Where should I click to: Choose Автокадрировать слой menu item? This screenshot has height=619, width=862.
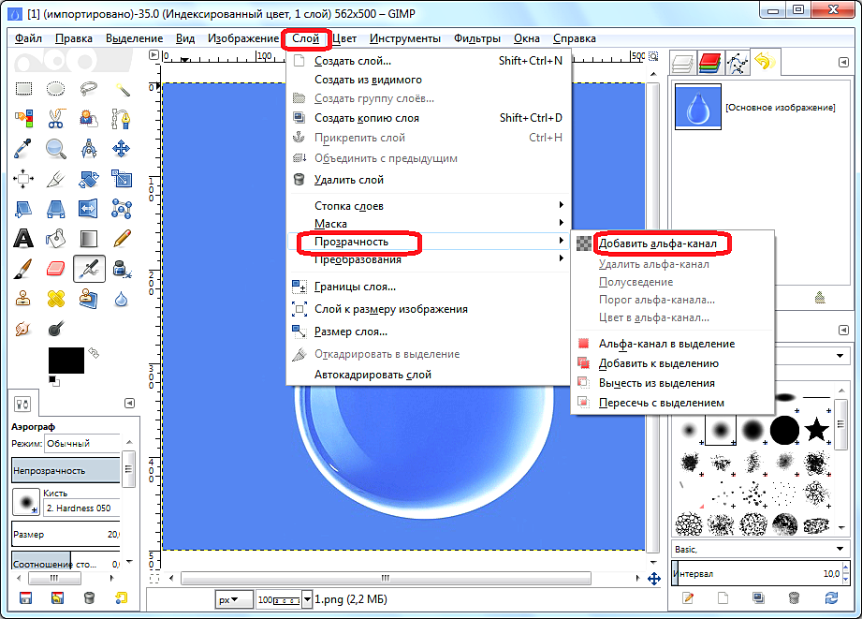point(429,375)
